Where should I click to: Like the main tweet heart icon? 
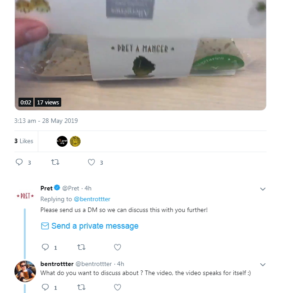(x=91, y=162)
